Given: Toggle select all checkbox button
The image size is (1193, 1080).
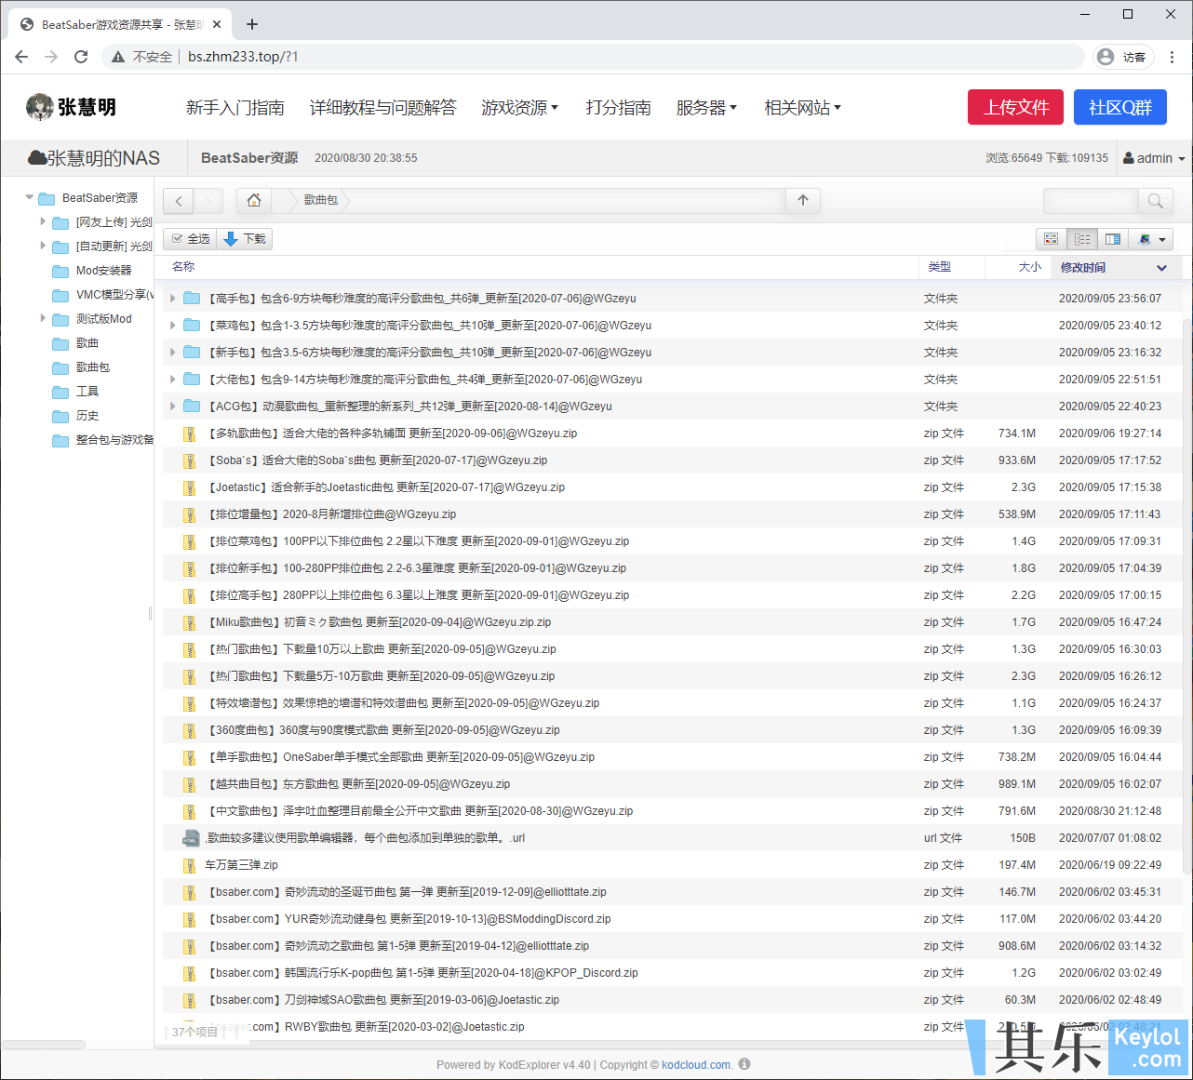Looking at the screenshot, I should [191, 239].
